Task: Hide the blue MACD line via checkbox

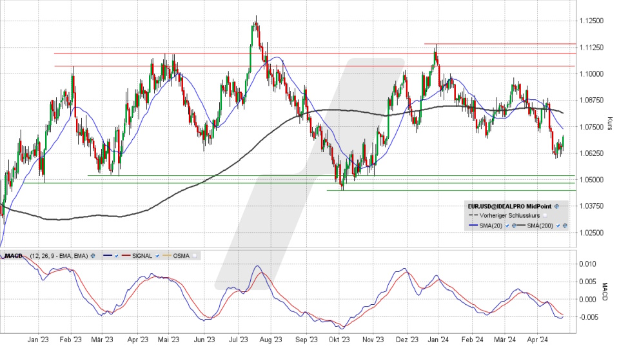Action: click(115, 256)
